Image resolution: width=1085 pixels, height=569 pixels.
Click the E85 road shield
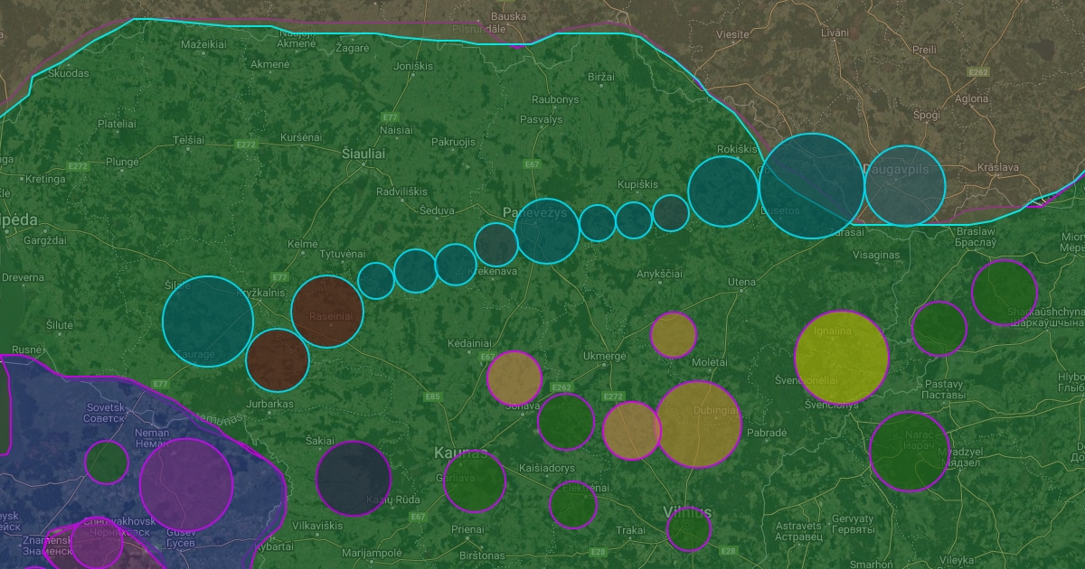tap(432, 396)
